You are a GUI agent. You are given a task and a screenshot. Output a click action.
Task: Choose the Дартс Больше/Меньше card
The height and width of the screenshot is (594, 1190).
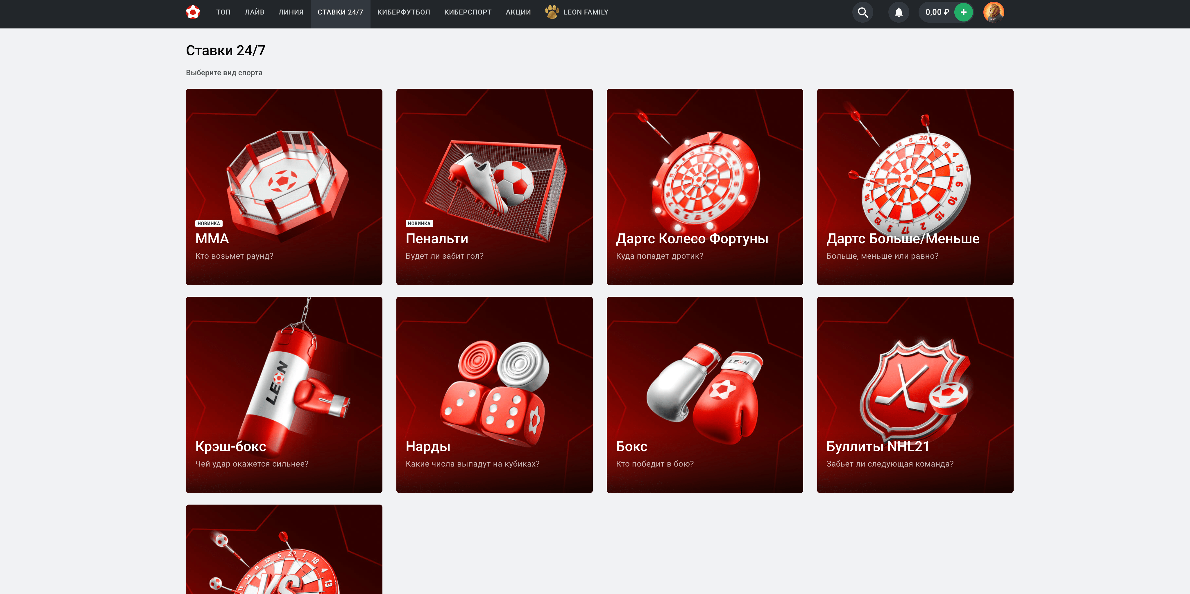pyautogui.click(x=915, y=187)
